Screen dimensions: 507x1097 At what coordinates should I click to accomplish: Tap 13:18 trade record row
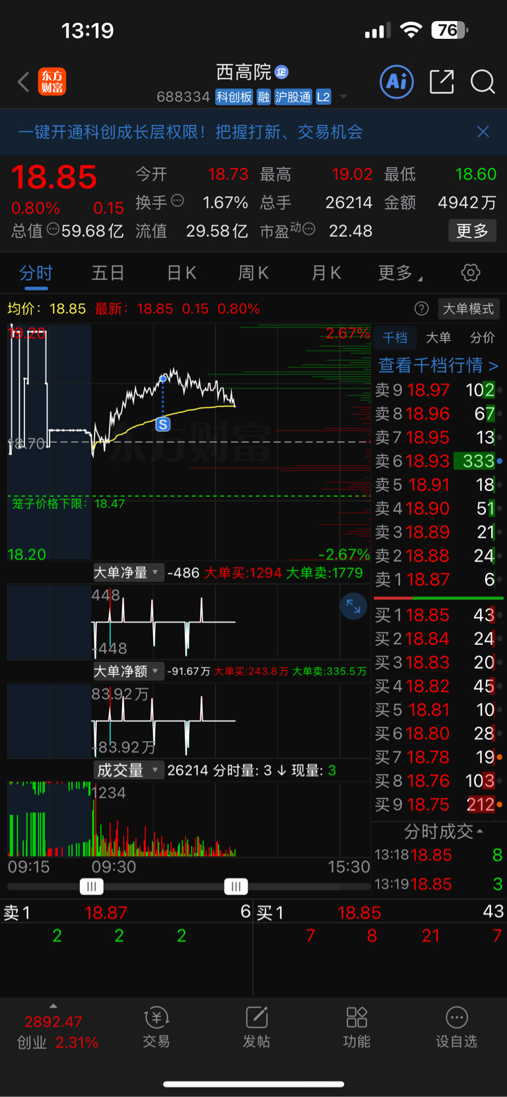438,855
